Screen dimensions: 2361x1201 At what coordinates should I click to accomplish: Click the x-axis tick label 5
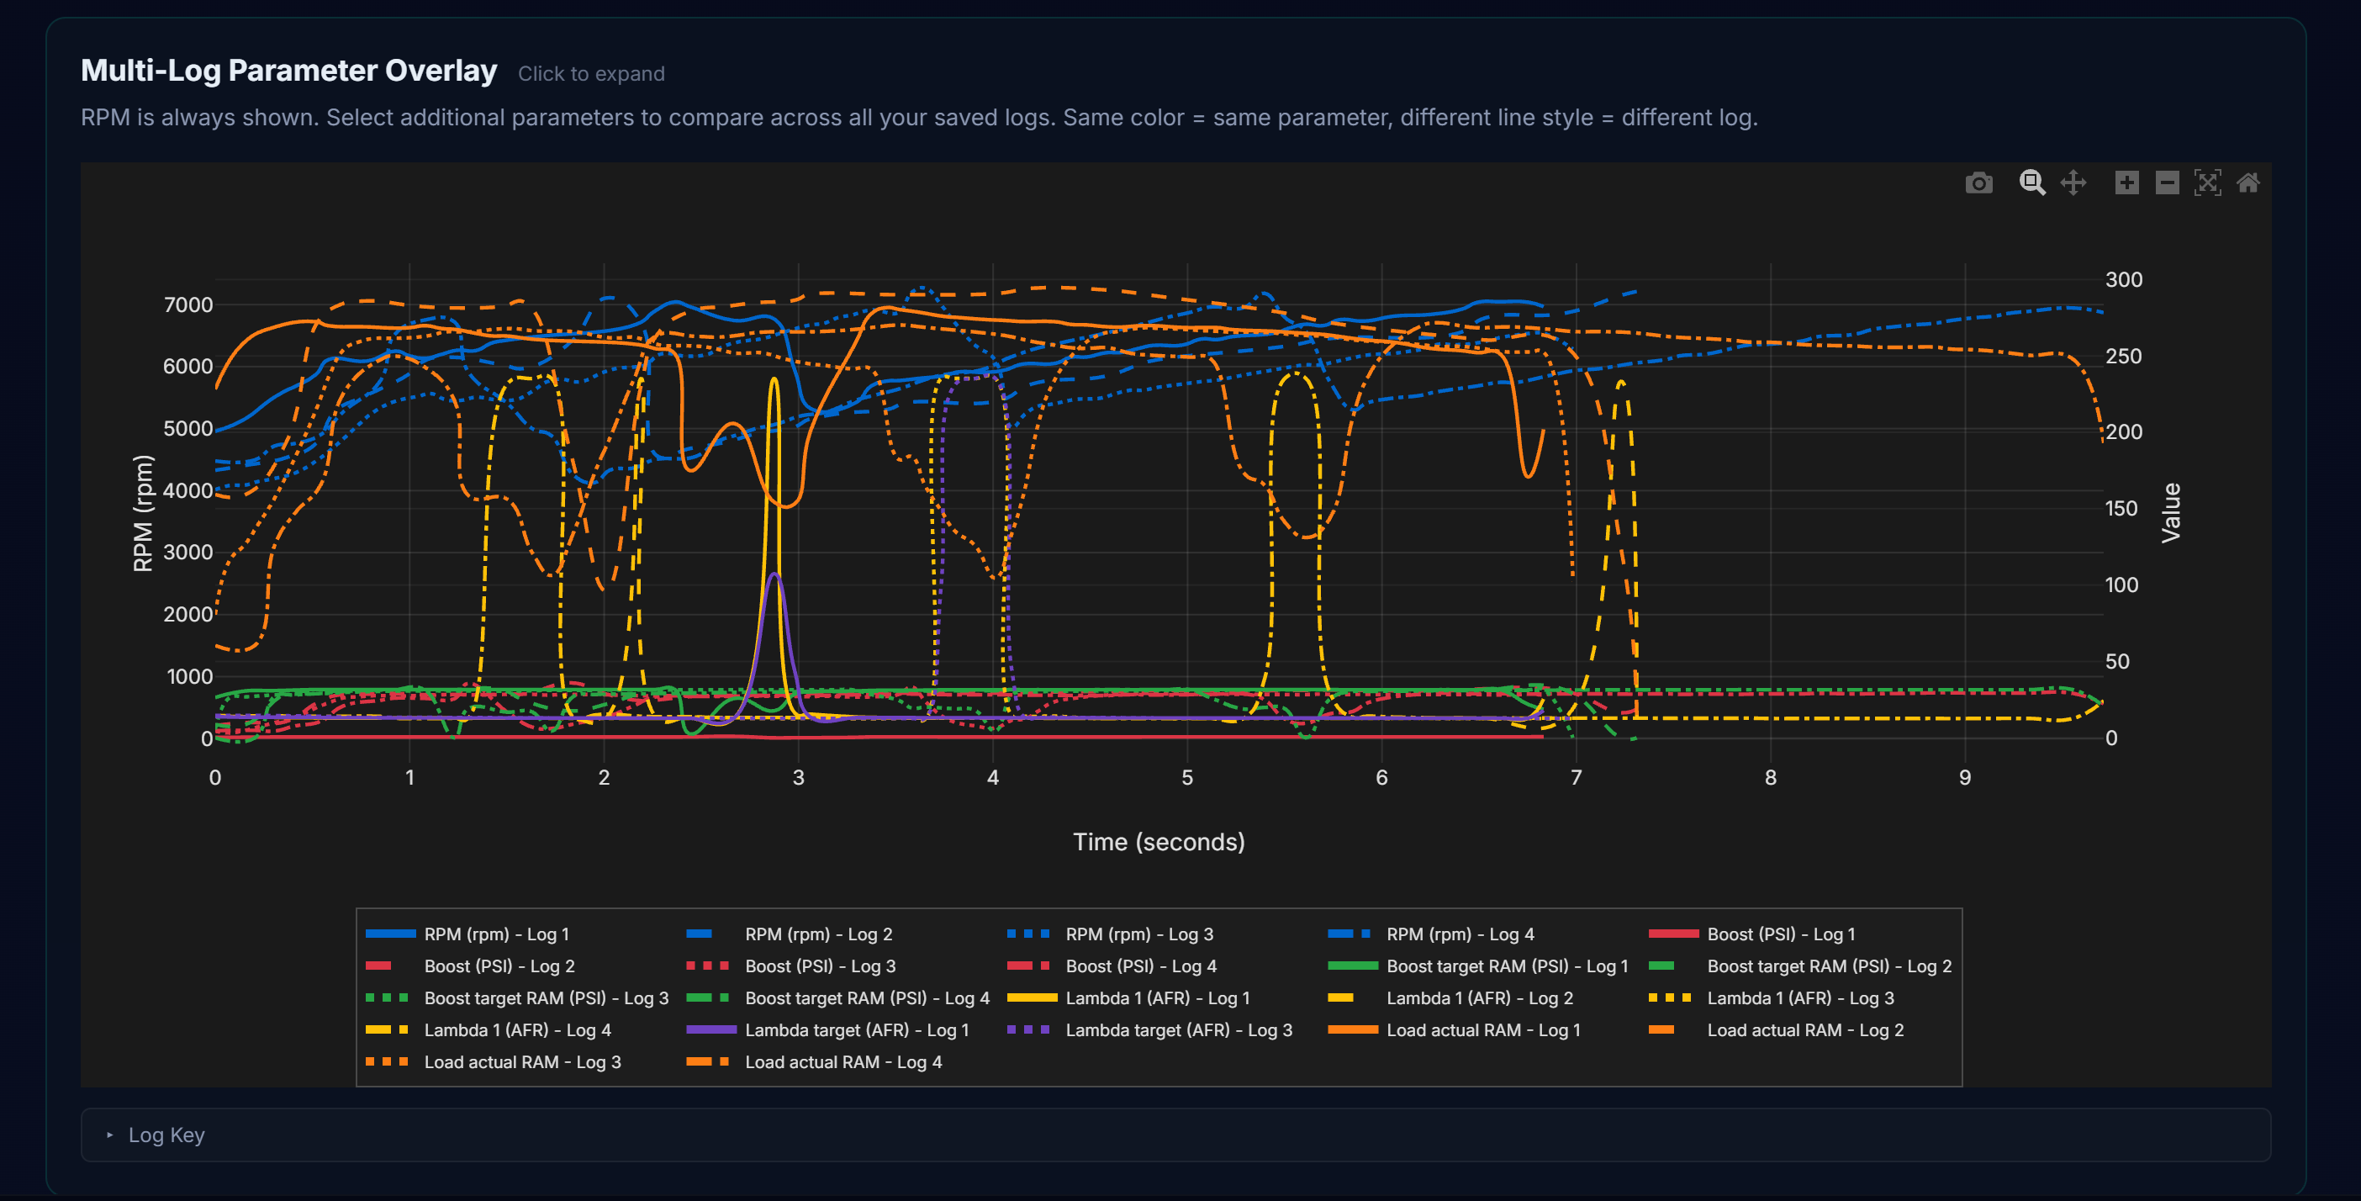coord(1187,778)
